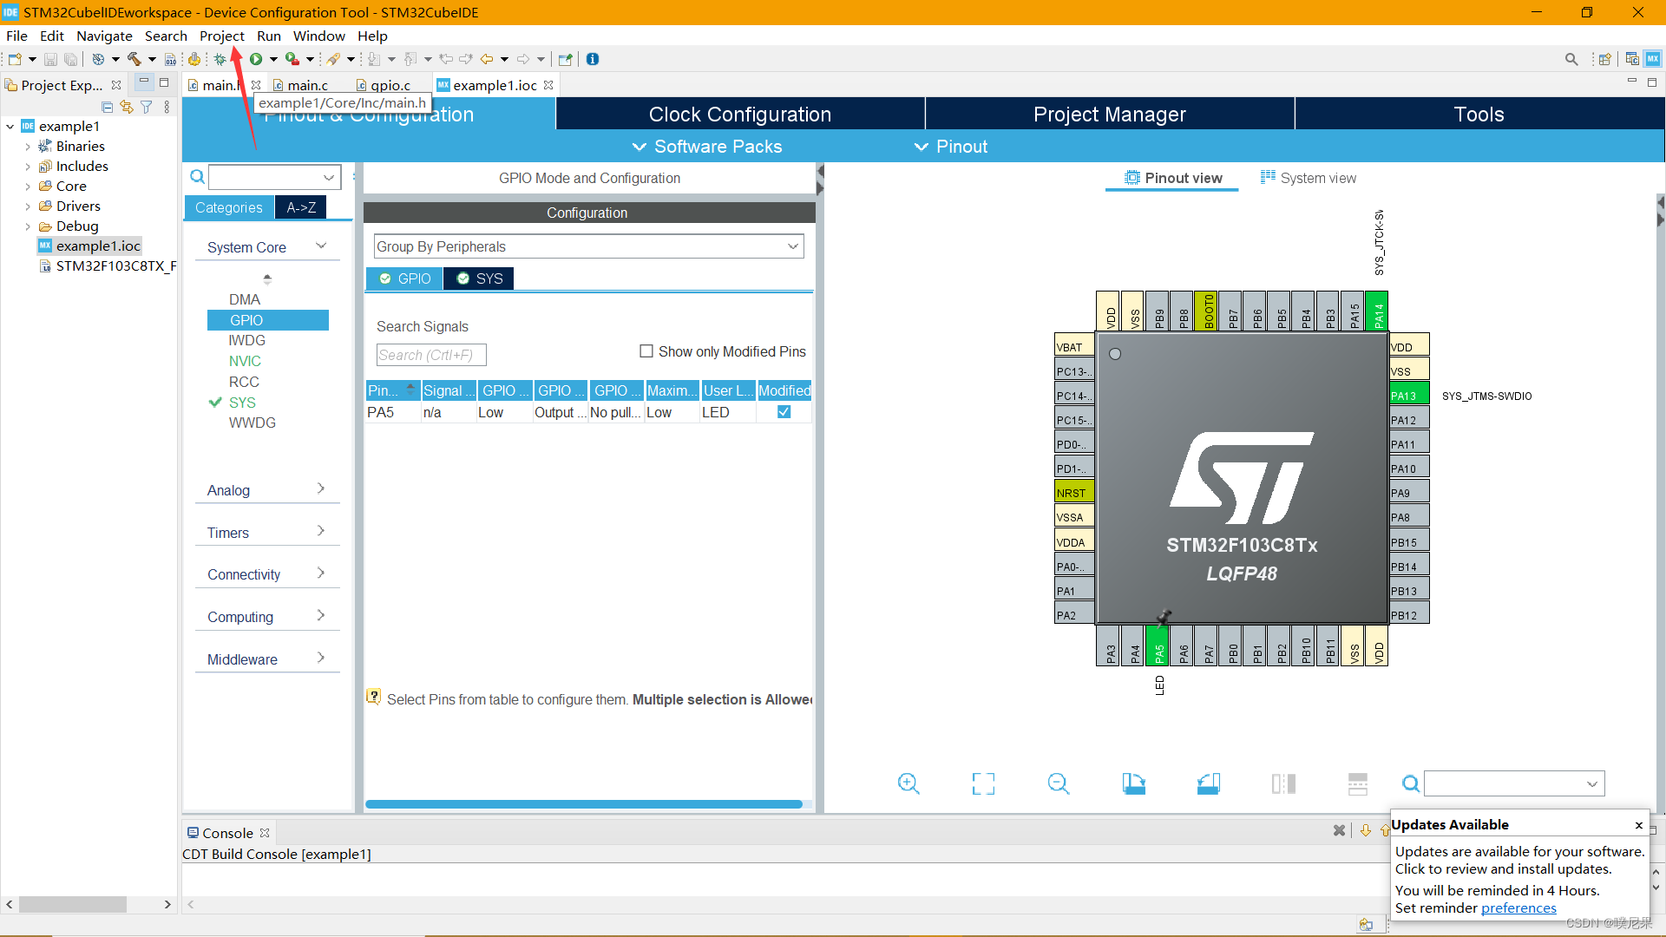The height and width of the screenshot is (937, 1666).
Task: Open the reminder preferences link
Action: click(1518, 908)
